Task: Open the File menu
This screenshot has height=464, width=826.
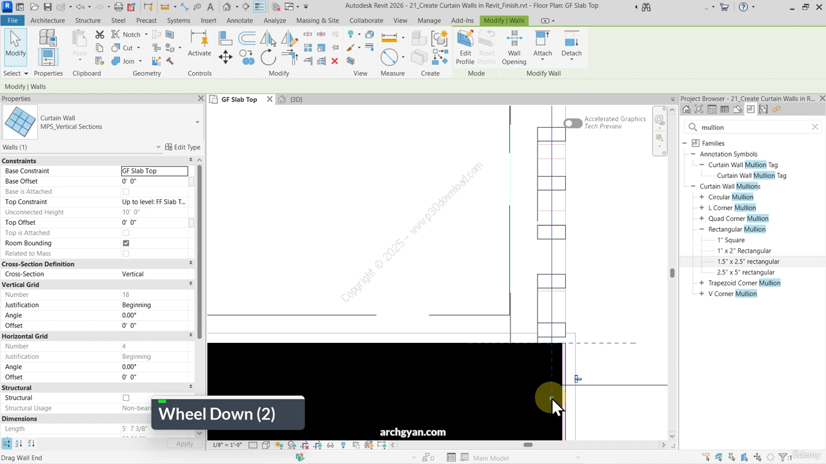Action: point(12,20)
